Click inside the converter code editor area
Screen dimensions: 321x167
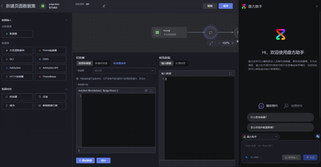[119, 120]
